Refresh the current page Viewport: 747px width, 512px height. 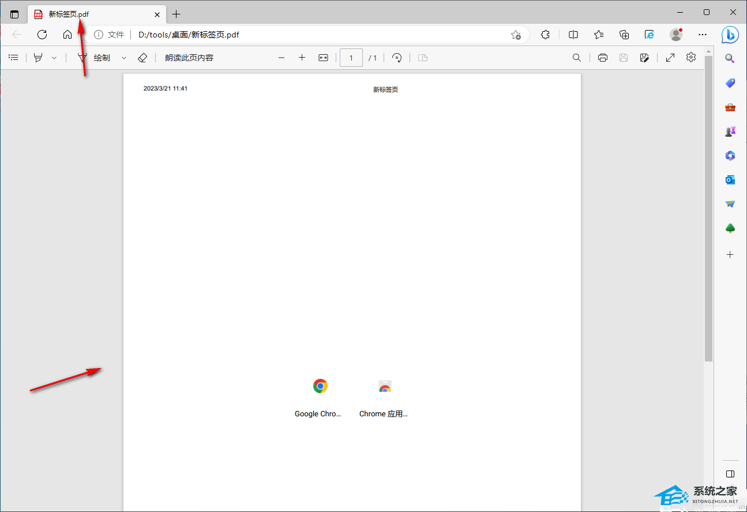click(42, 35)
